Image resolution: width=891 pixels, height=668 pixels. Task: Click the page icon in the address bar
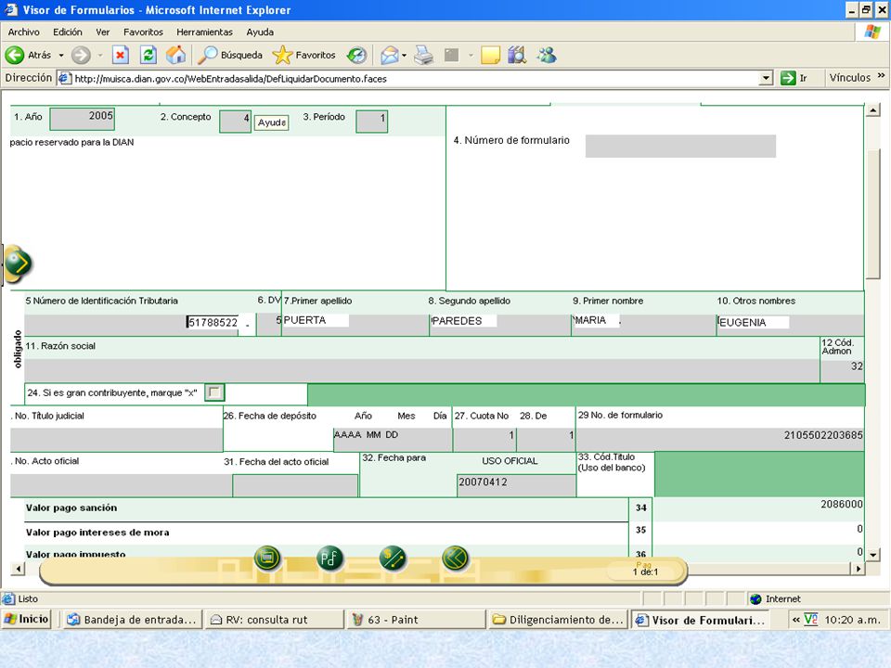tap(65, 78)
